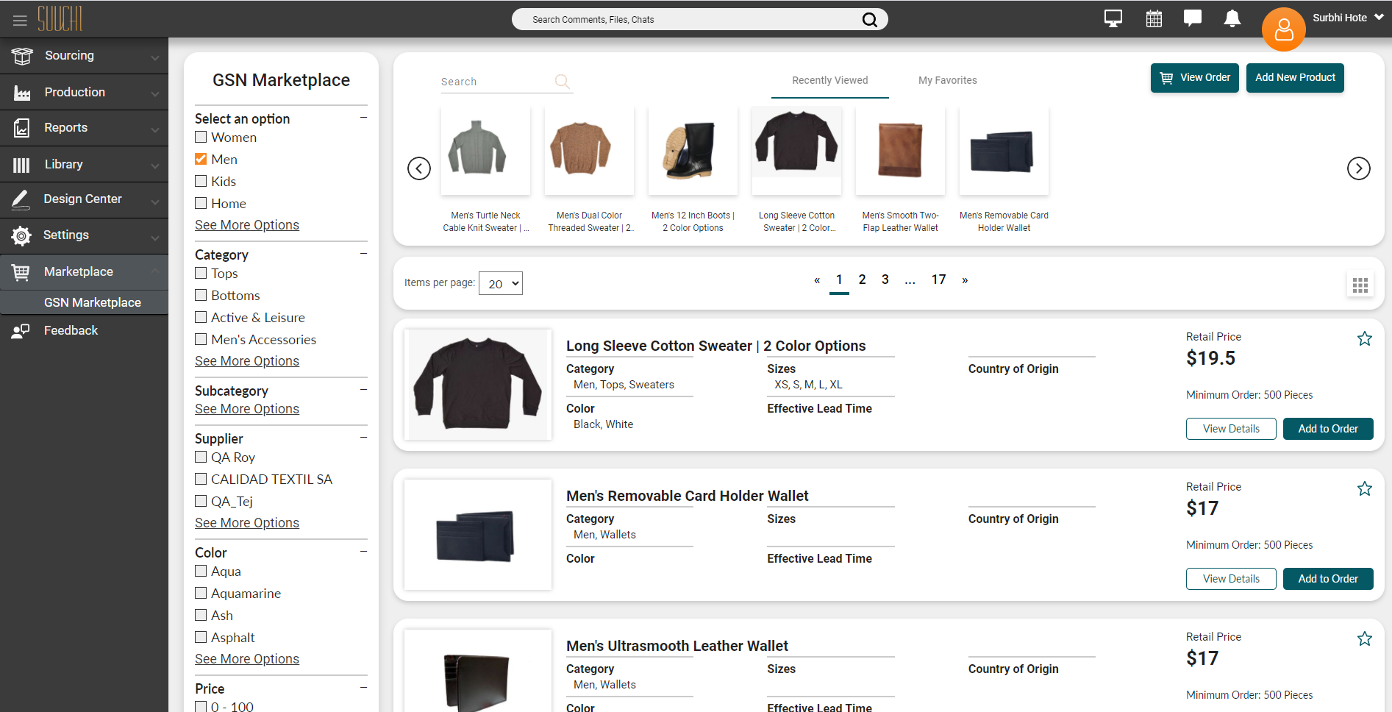
Task: Switch to the Recently Viewed tab
Action: click(830, 81)
